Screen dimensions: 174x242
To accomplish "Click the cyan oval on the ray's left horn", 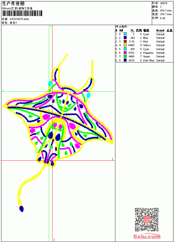I will (50, 84).
